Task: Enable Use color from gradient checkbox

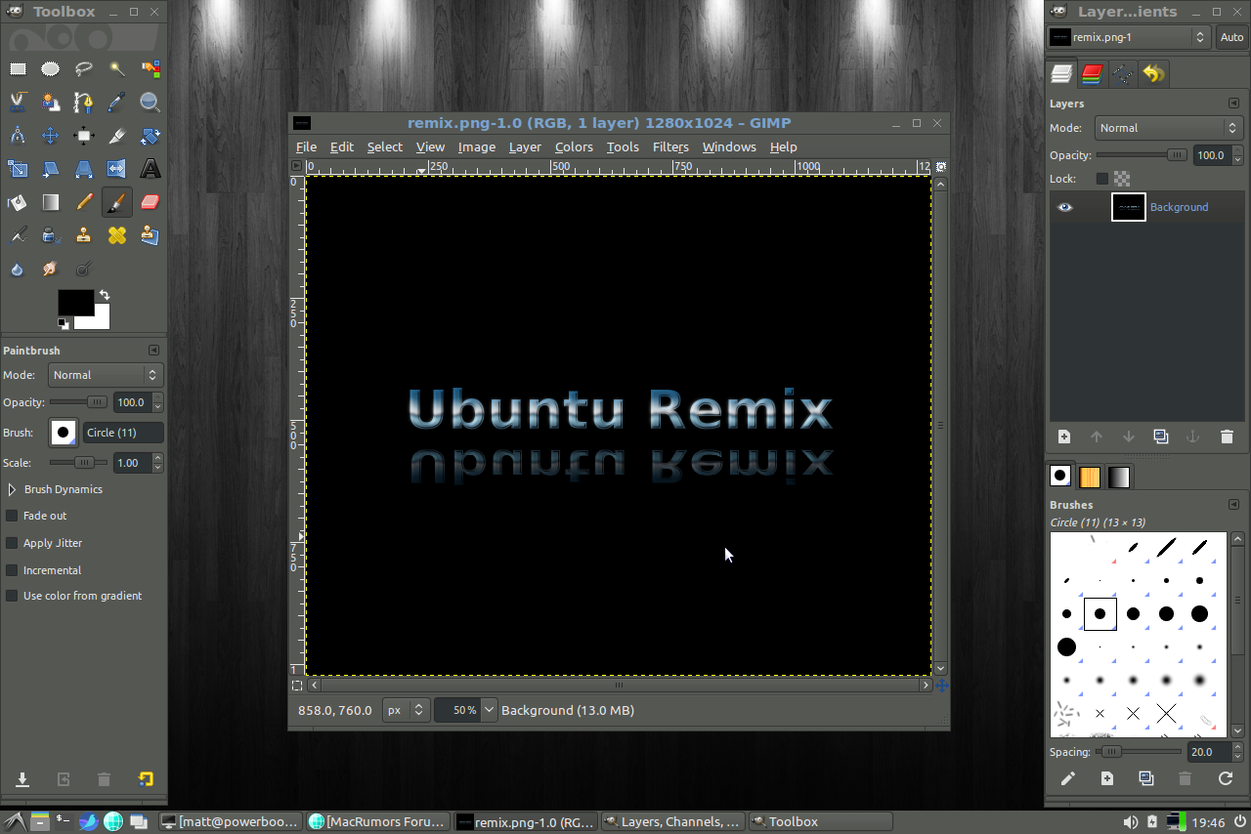Action: pos(12,595)
